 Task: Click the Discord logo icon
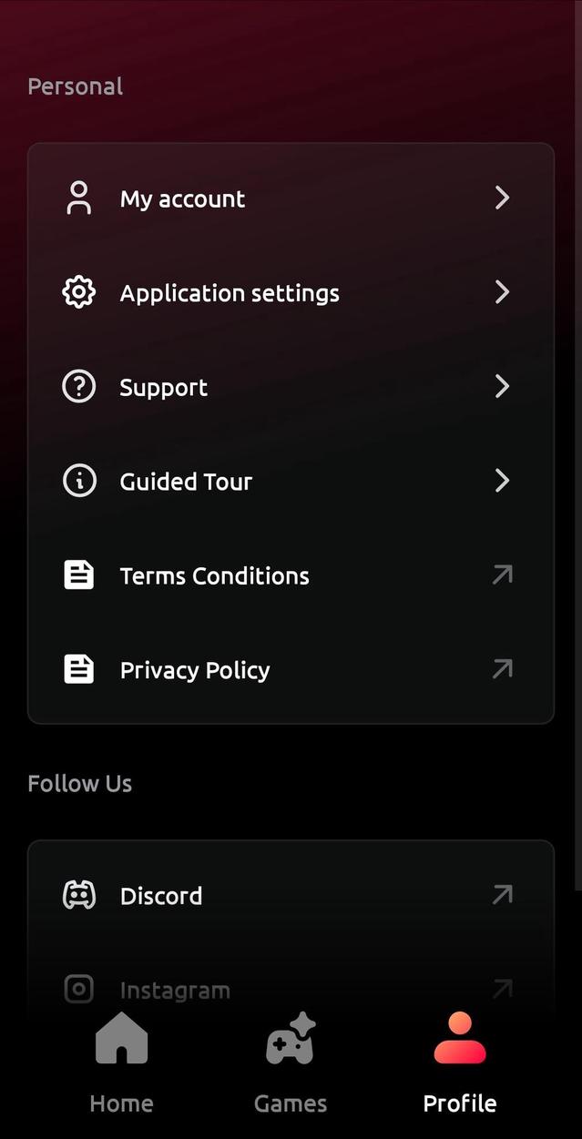tap(79, 894)
